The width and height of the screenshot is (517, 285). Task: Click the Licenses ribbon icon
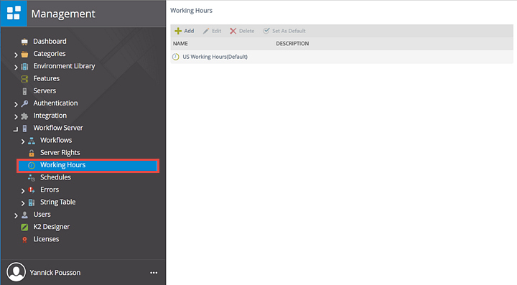coord(24,240)
